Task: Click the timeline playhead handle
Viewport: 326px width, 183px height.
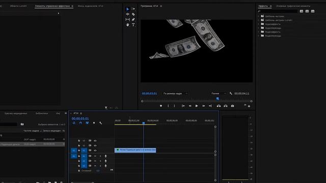Action: point(144,123)
